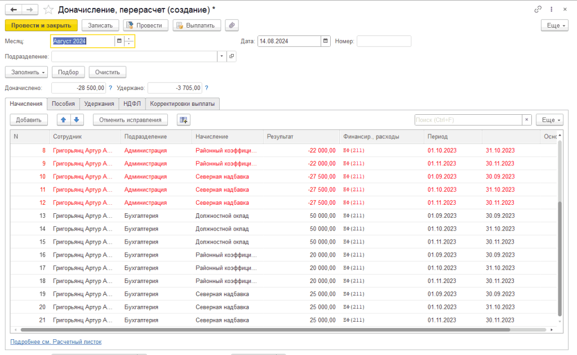Click the horizontal table scrollbar
The width and height of the screenshot is (577, 355).
[265, 330]
